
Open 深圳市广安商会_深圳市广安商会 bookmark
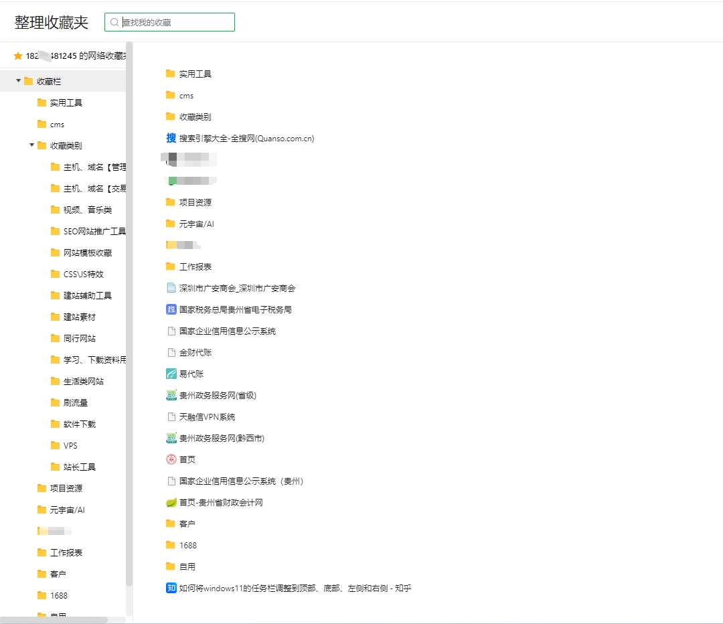tap(237, 289)
